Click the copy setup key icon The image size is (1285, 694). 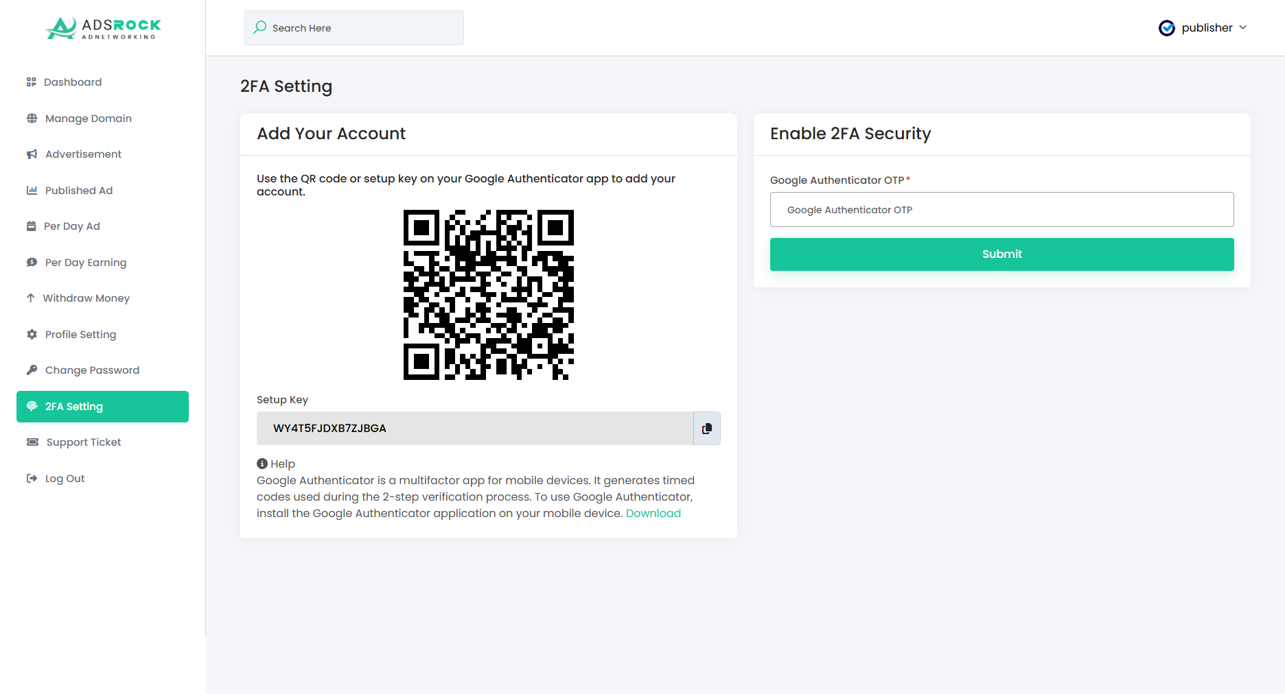pyautogui.click(x=707, y=429)
